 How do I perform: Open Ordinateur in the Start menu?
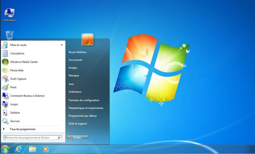pyautogui.click(x=75, y=92)
